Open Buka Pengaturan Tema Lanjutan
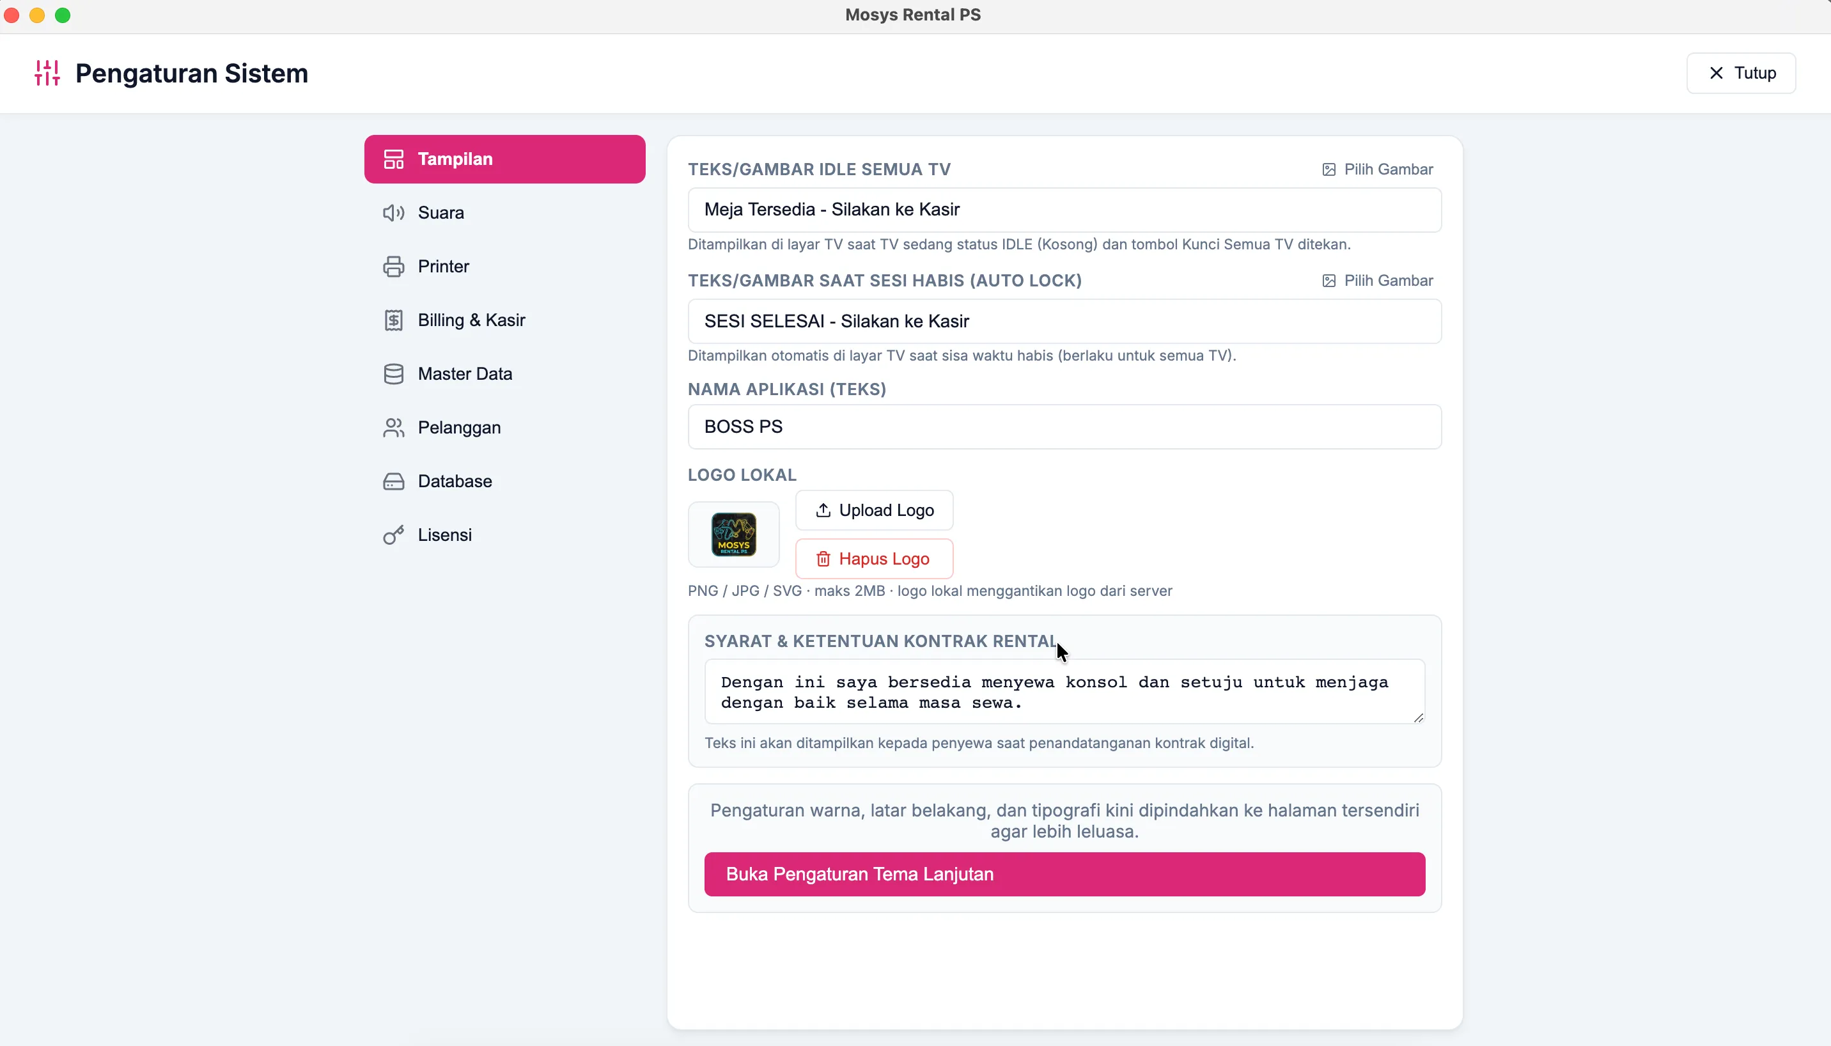The height and width of the screenshot is (1046, 1831). (1064, 874)
